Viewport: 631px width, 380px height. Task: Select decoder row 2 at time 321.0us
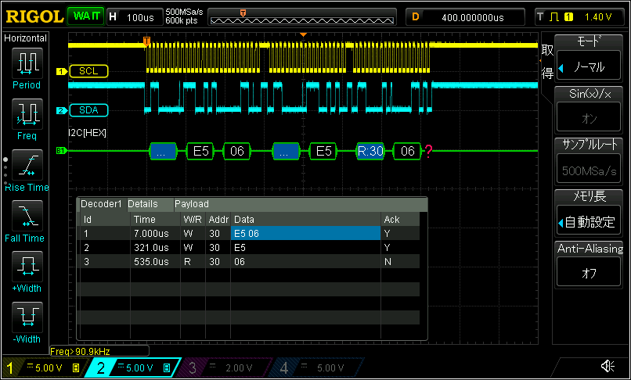pyautogui.click(x=248, y=247)
